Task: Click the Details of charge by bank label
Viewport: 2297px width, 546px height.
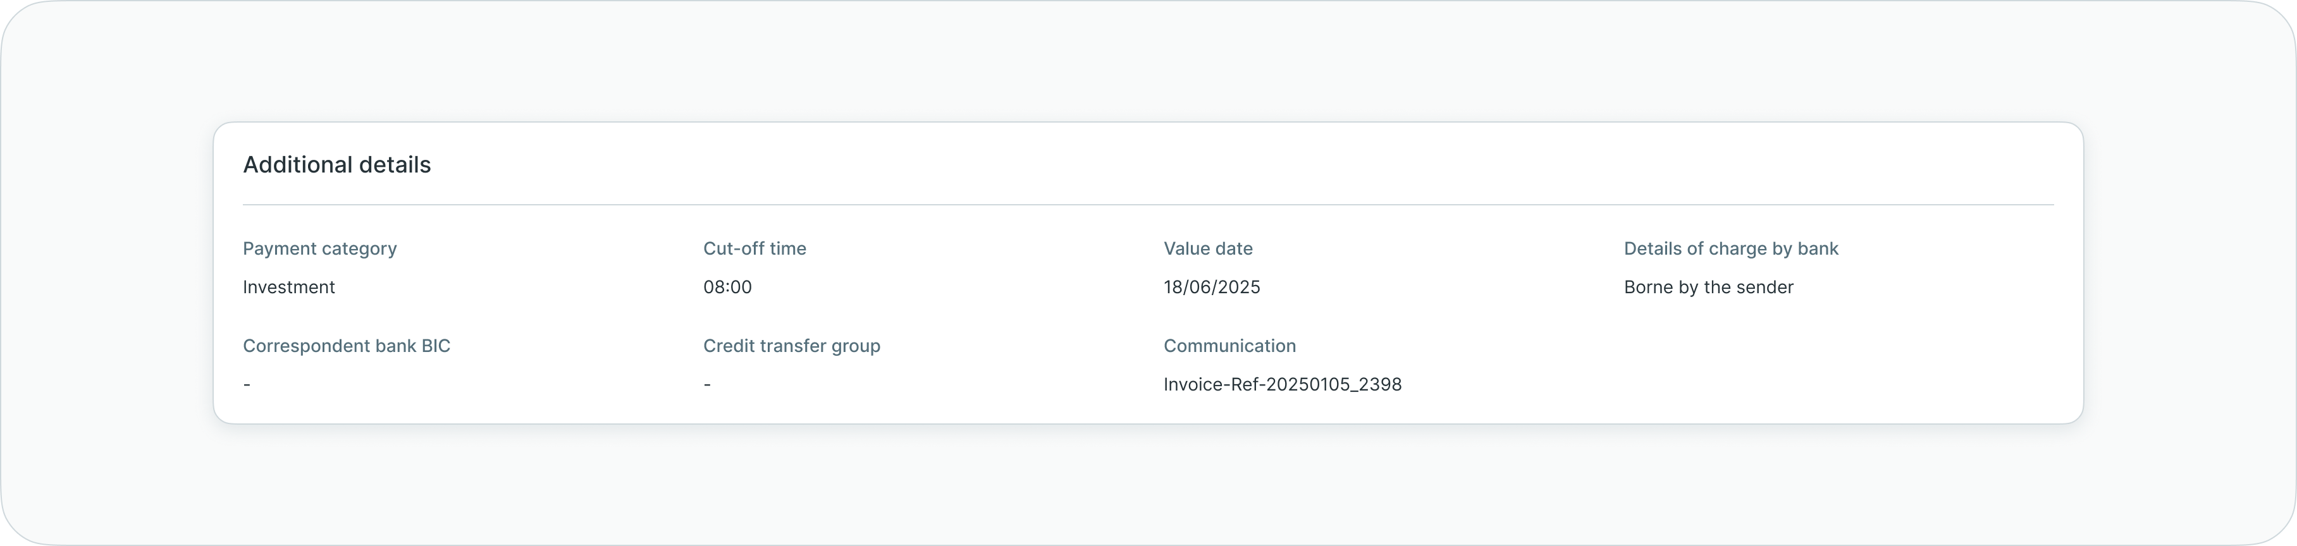Action: click(x=1730, y=248)
